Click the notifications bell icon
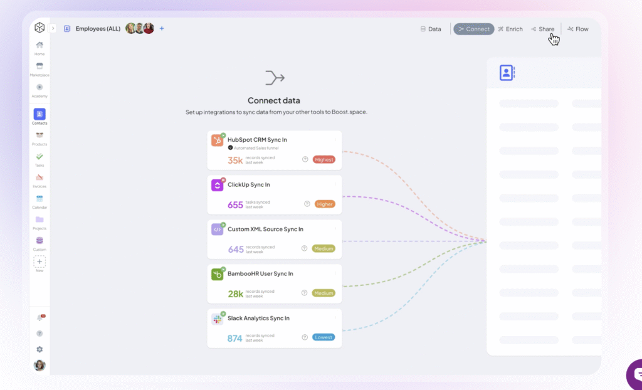Image resolution: width=642 pixels, height=390 pixels. (39, 318)
